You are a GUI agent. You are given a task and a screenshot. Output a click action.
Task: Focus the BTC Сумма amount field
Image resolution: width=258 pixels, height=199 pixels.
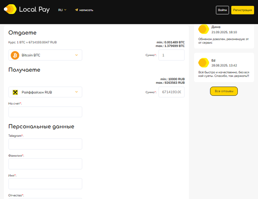(171, 55)
